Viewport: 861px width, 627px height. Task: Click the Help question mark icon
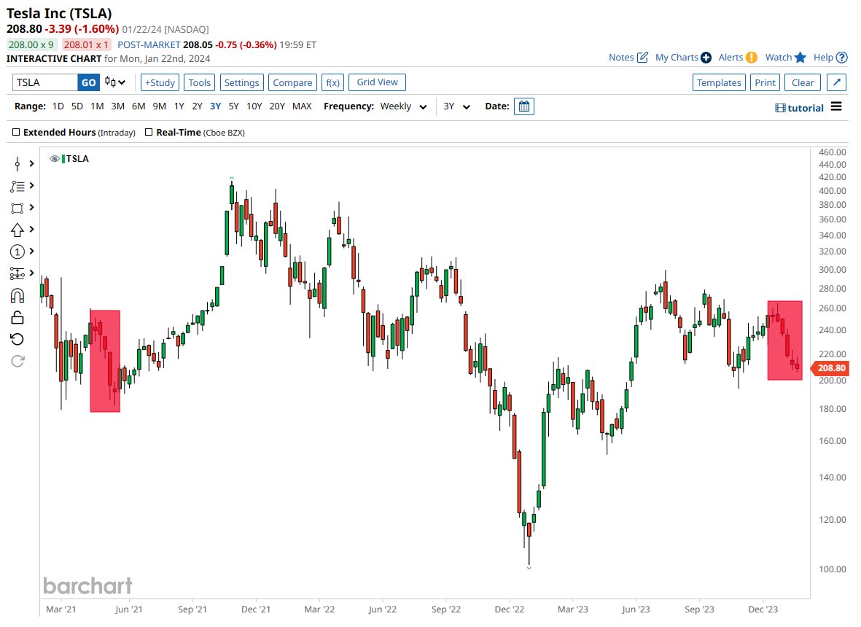pyautogui.click(x=842, y=58)
